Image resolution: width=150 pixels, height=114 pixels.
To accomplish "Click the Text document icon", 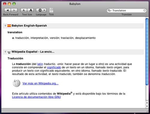I will [x=51, y=10].
